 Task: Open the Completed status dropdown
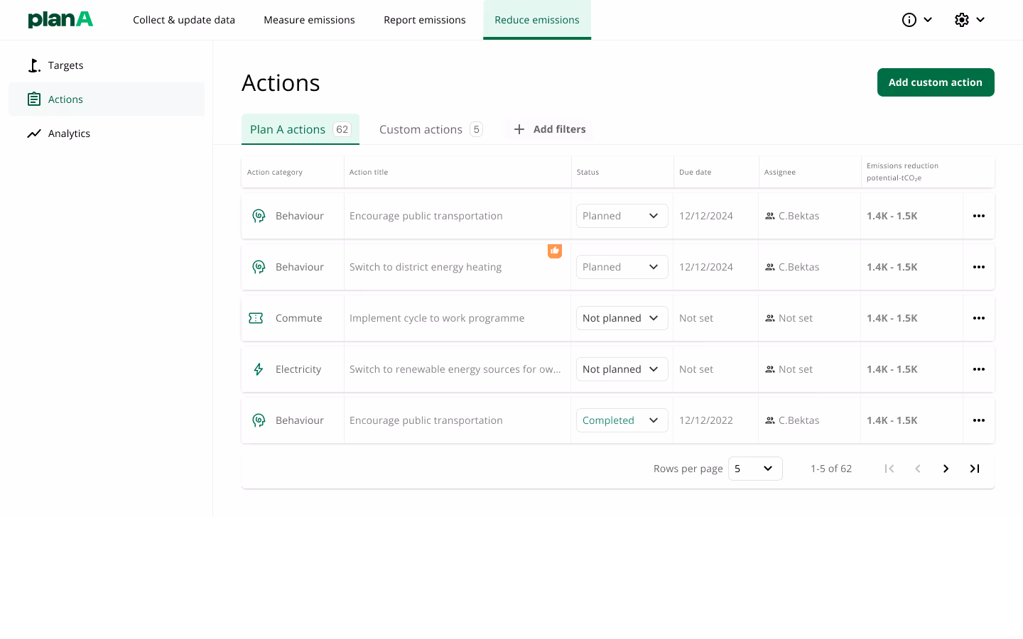(x=622, y=420)
